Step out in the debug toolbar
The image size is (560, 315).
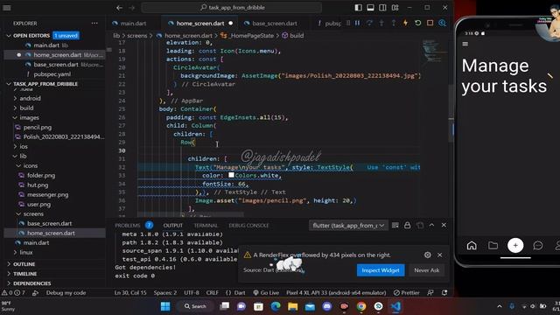click(x=393, y=24)
